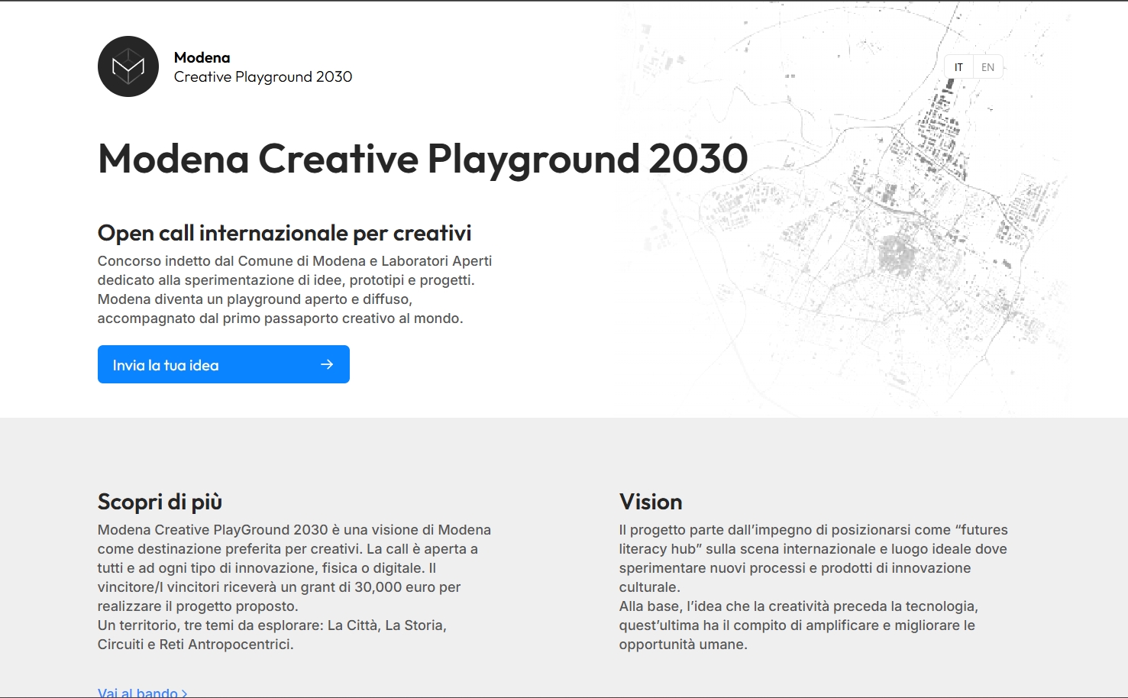Image resolution: width=1128 pixels, height=698 pixels.
Task: Select the Vision section heading
Action: [x=651, y=502]
